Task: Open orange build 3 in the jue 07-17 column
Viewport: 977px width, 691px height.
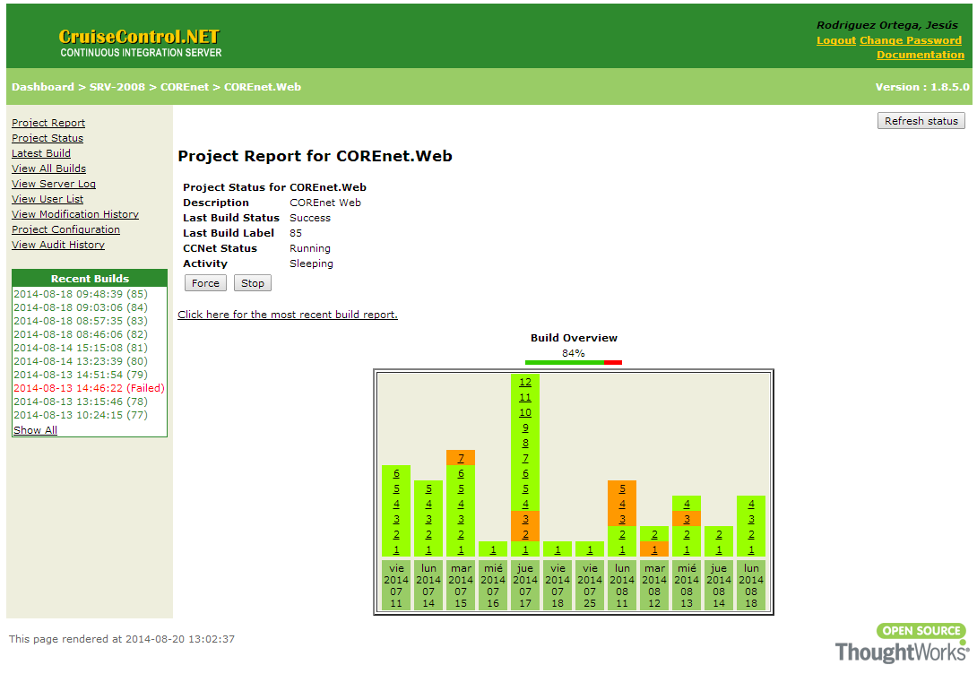Action: pos(525,519)
